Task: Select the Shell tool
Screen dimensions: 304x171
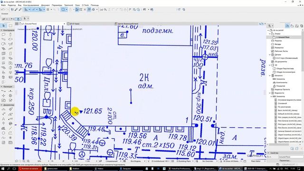Action: [10, 44]
